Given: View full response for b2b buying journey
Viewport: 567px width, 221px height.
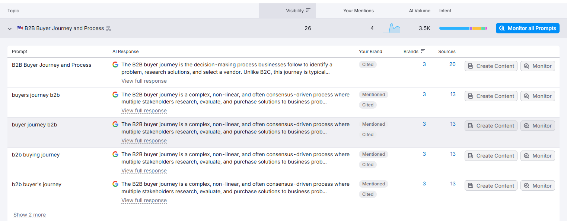Looking at the screenshot, I should tap(144, 171).
